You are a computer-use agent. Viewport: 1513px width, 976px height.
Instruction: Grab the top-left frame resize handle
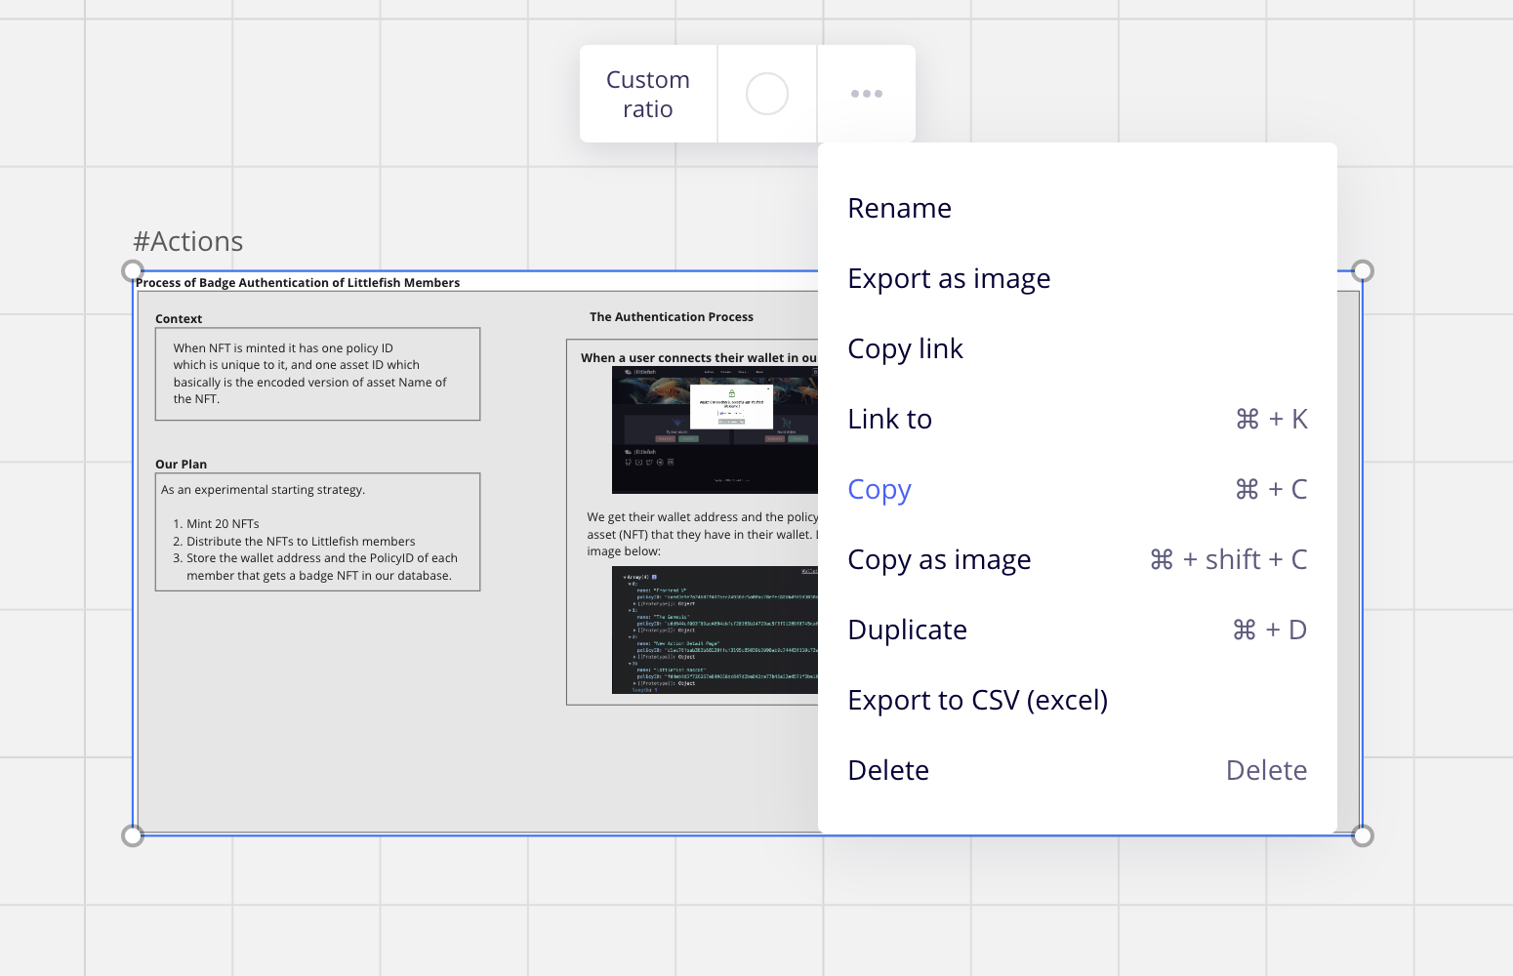coord(133,271)
